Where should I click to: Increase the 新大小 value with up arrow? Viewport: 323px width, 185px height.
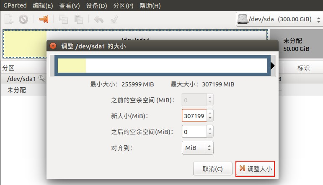(210, 113)
